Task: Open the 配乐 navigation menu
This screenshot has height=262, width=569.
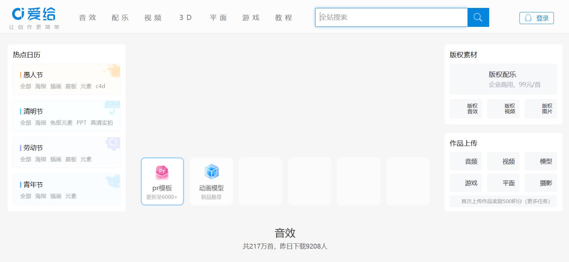Action: (120, 18)
